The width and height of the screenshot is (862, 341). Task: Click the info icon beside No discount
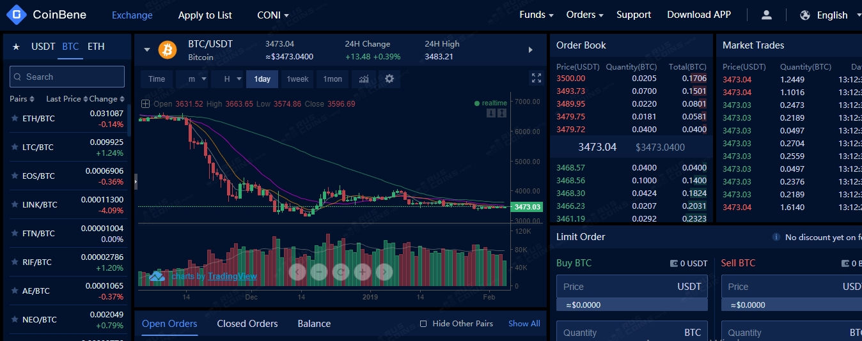(776, 237)
